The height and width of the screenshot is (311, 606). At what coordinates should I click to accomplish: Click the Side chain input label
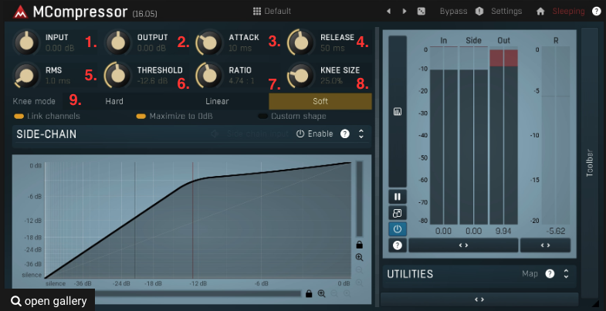(258, 134)
